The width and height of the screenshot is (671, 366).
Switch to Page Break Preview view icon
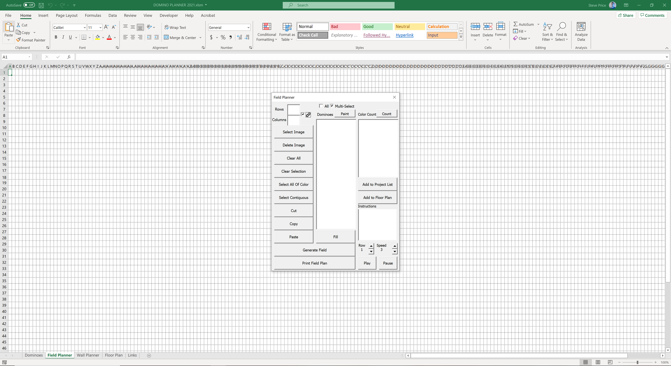[610, 362]
